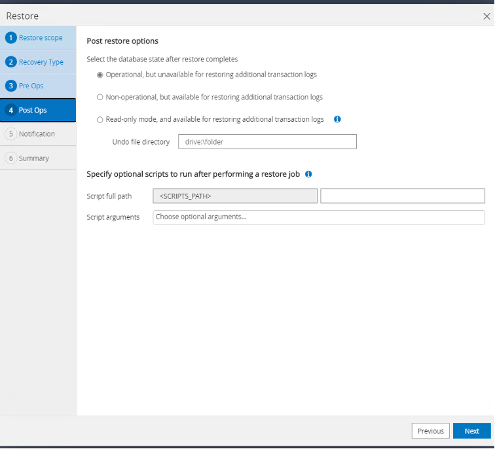The width and height of the screenshot is (495, 449).
Task: Click the Next button
Action: [471, 431]
